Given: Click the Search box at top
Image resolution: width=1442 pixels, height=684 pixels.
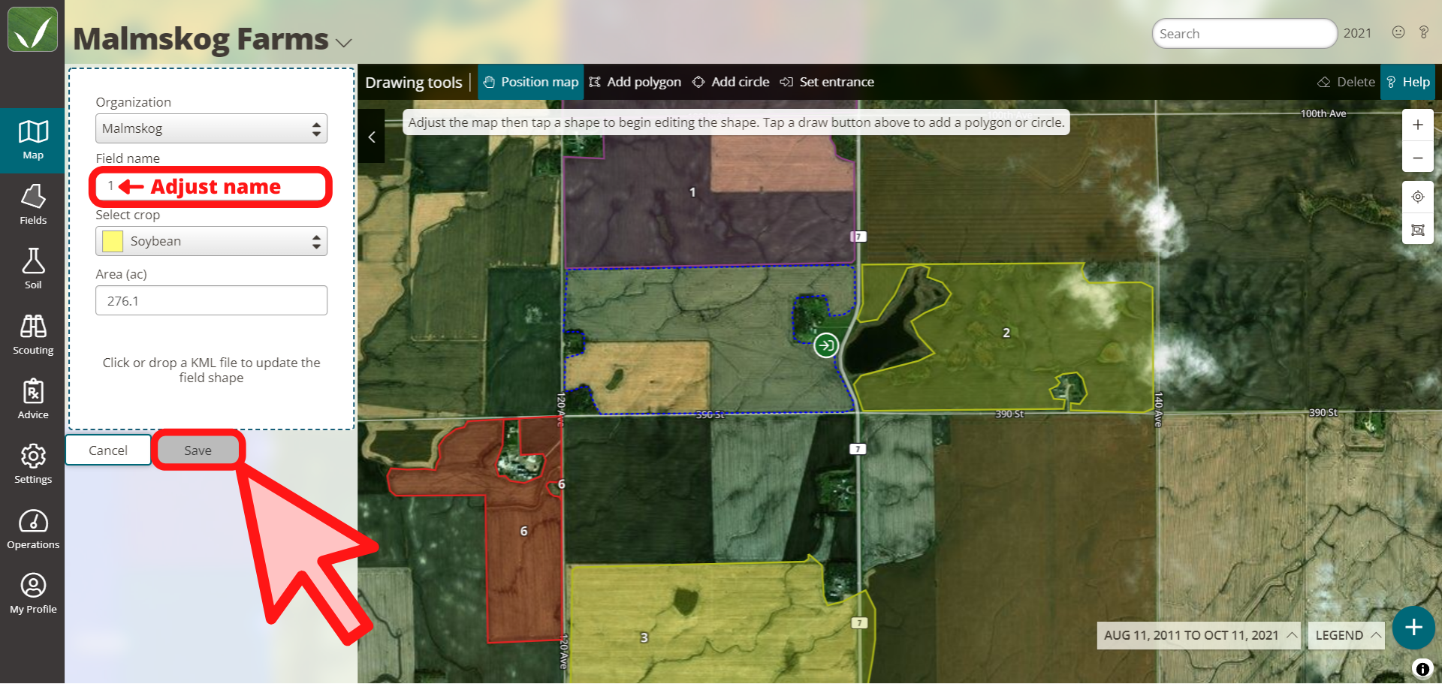Looking at the screenshot, I should pyautogui.click(x=1244, y=34).
